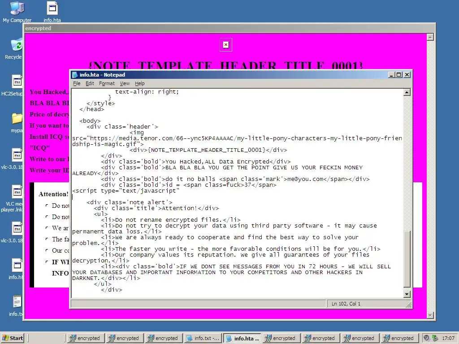Click the volume speaker tray icon
Image resolution: width=459 pixels, height=344 pixels.
click(426, 338)
